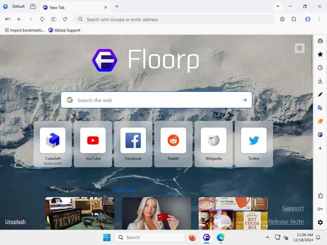This screenshot has height=245, width=327.
Task: Open the blue profile avatar icon
Action: [308, 19]
